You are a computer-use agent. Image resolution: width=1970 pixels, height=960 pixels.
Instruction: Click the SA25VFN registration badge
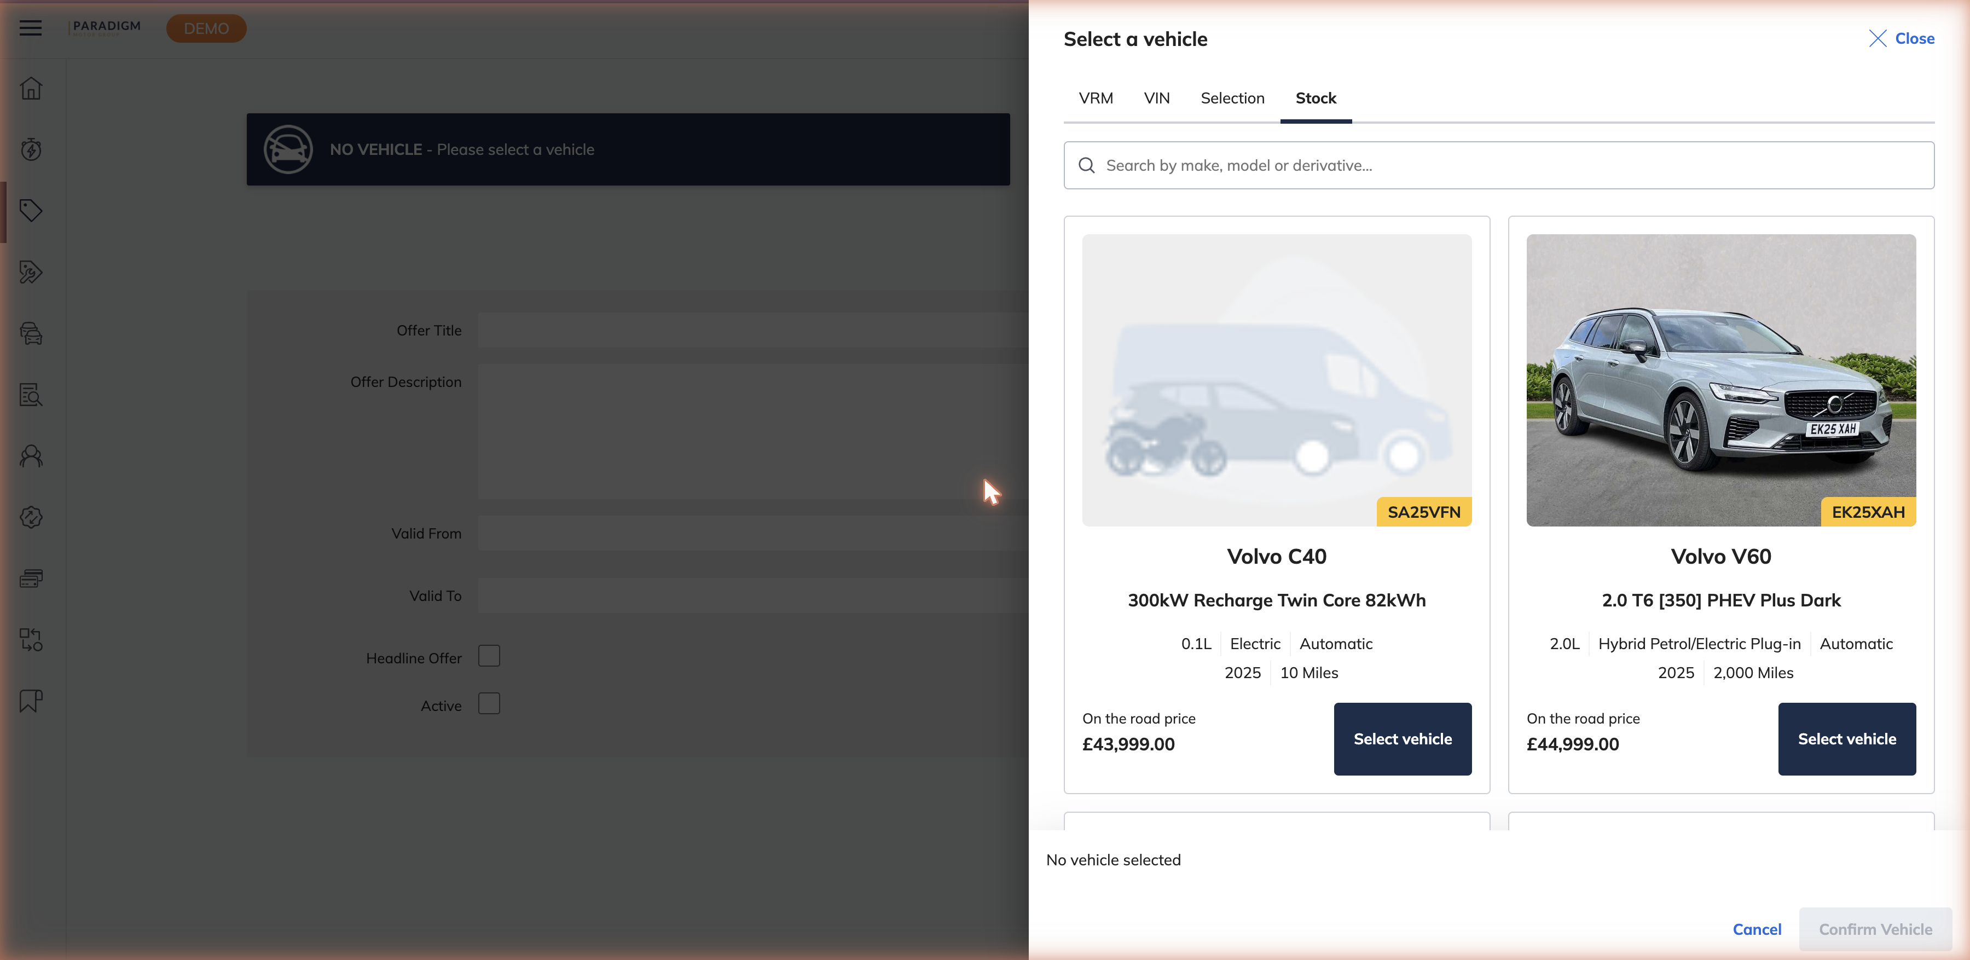(x=1423, y=512)
